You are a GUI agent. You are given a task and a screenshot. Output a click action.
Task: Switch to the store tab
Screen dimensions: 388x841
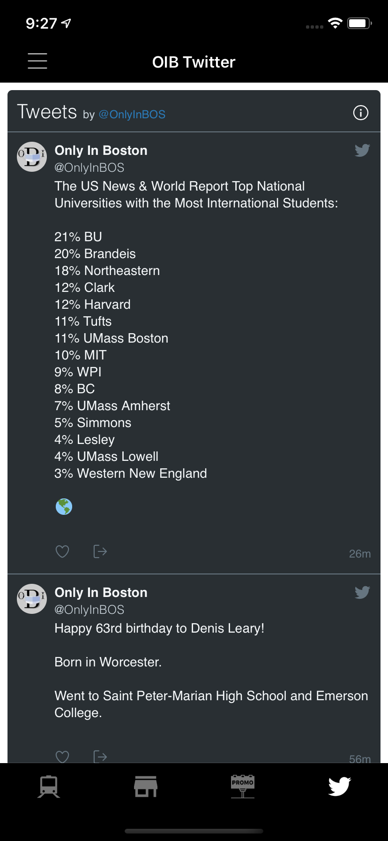[146, 787]
